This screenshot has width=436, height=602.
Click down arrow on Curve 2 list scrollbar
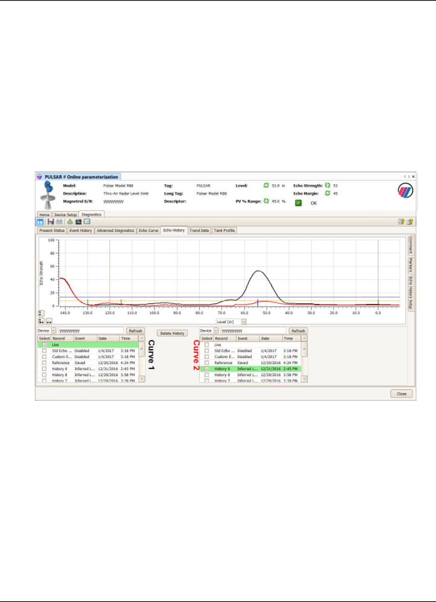pyautogui.click(x=304, y=379)
